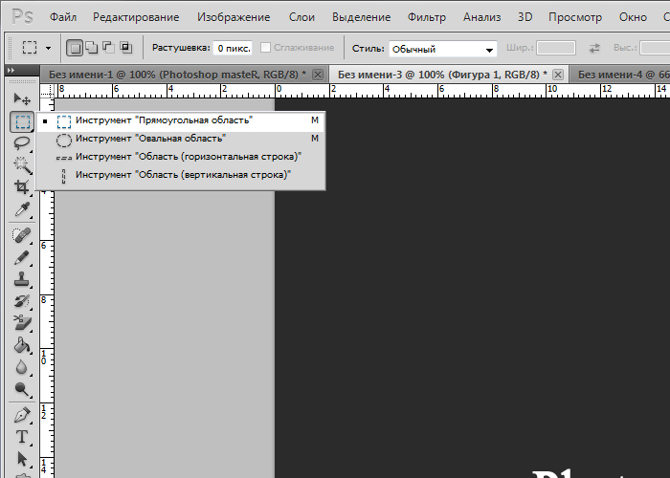The height and width of the screenshot is (478, 670).
Task: Open the Фильтр menu
Action: point(427,17)
